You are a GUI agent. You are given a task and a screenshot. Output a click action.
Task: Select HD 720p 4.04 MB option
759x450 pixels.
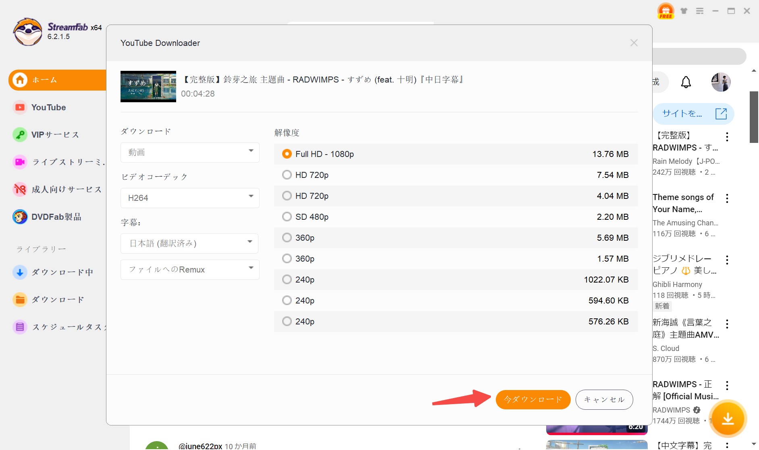456,196
